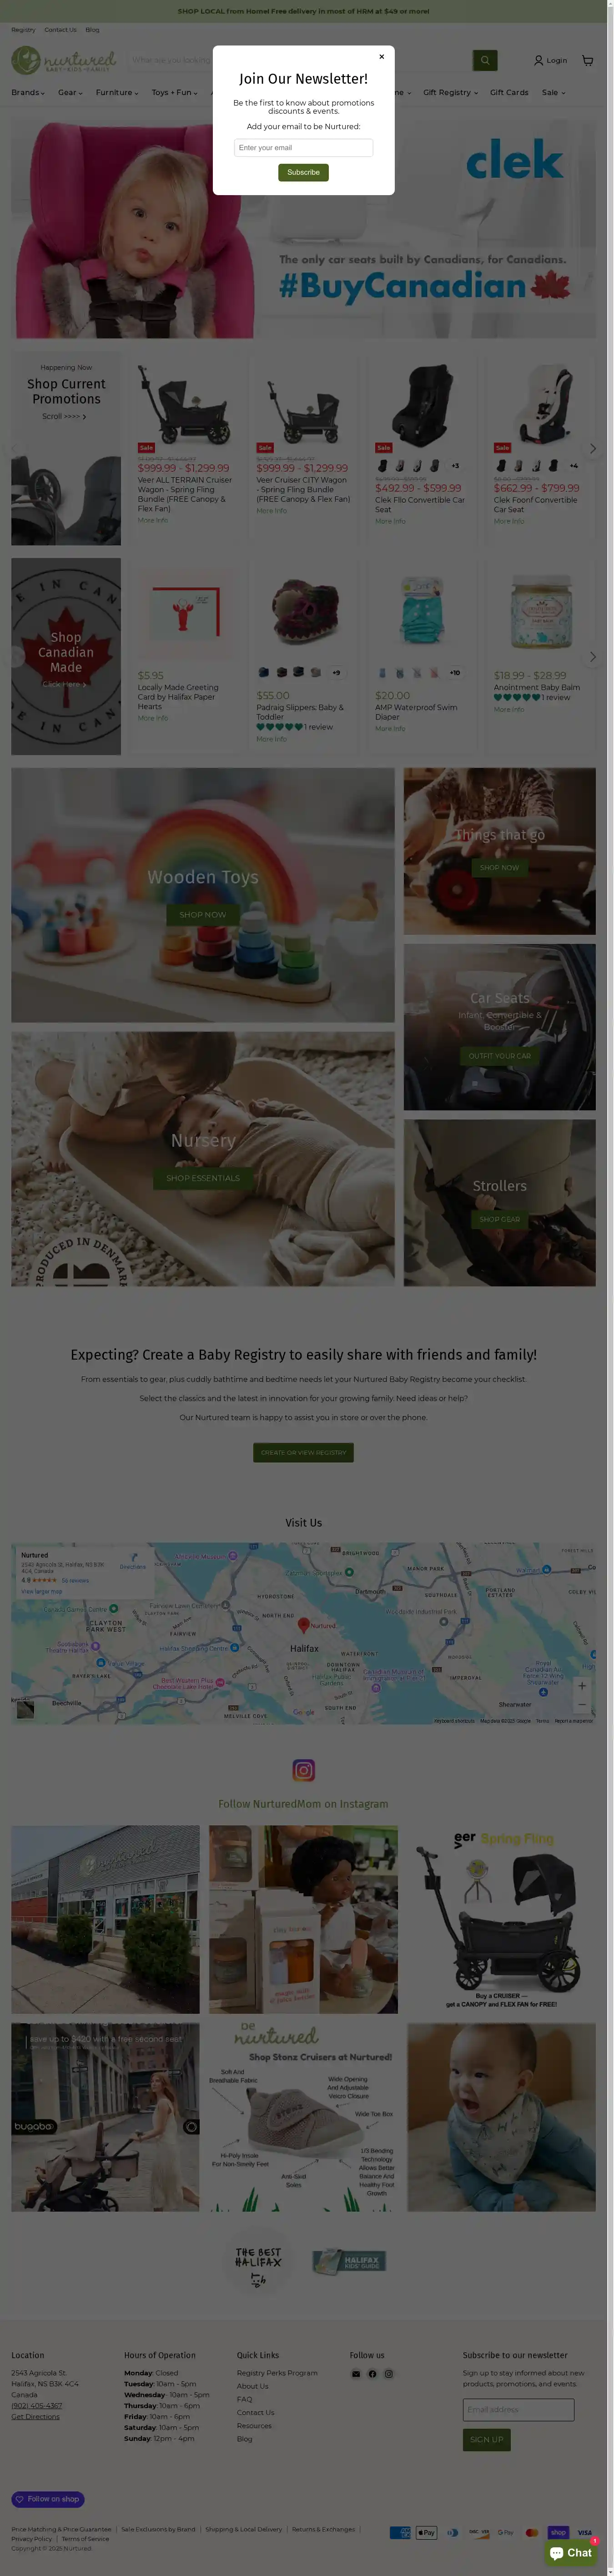Viewport: 614px width, 2576px height.
Task: Open the Gift Cards menu item
Action: (509, 92)
